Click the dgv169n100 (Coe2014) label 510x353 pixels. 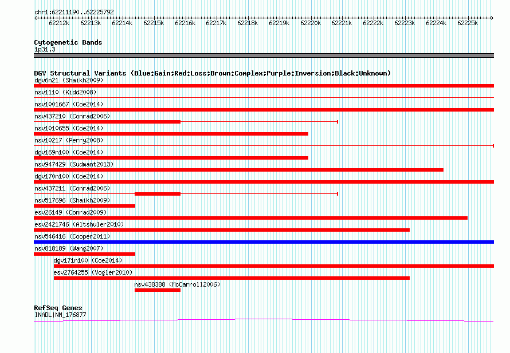pos(69,152)
